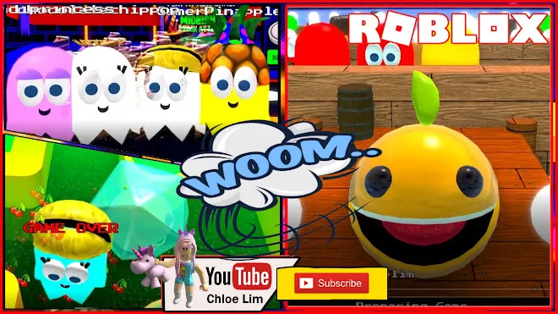
Task: Click the red Subscribe button
Action: (331, 284)
